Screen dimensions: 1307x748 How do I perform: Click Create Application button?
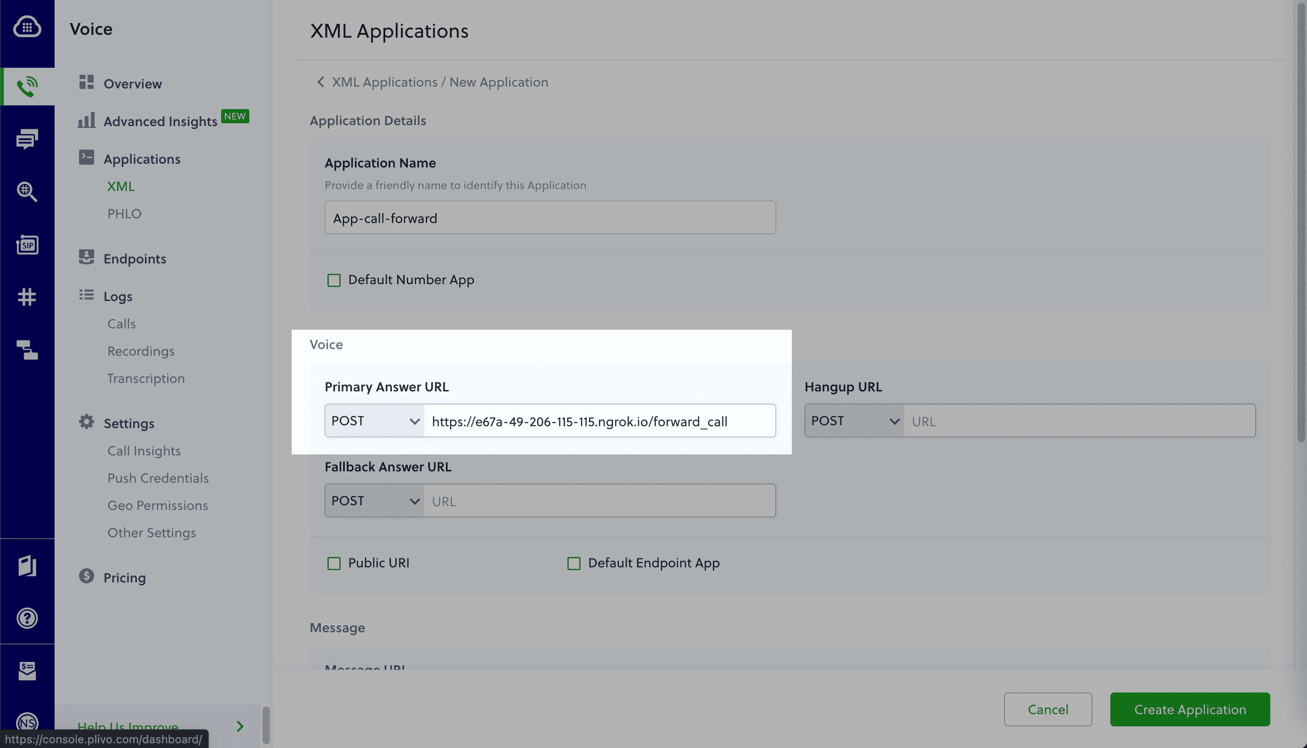[x=1190, y=709]
